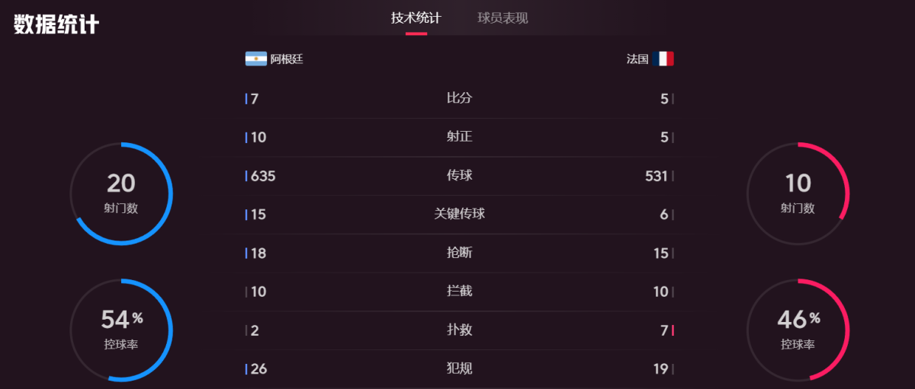Viewport: 915px width, 389px height.
Task: Click the 阿根廷 team name
Action: (287, 59)
